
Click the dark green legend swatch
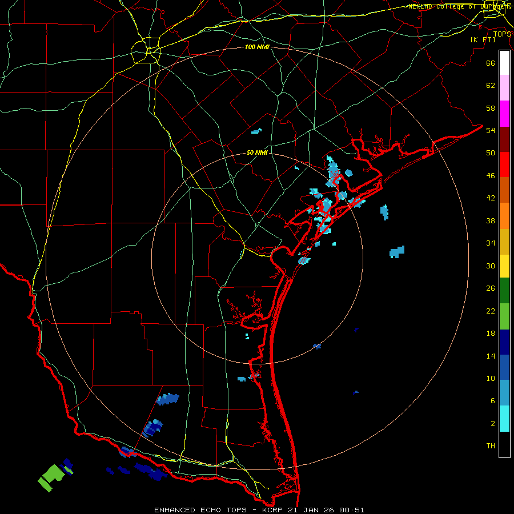click(504, 291)
